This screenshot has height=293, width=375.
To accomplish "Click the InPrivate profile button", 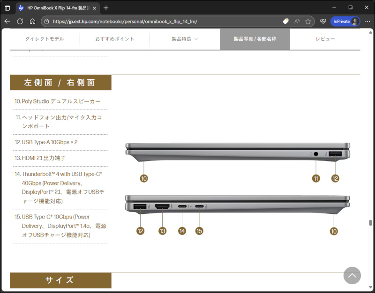I will (x=345, y=21).
